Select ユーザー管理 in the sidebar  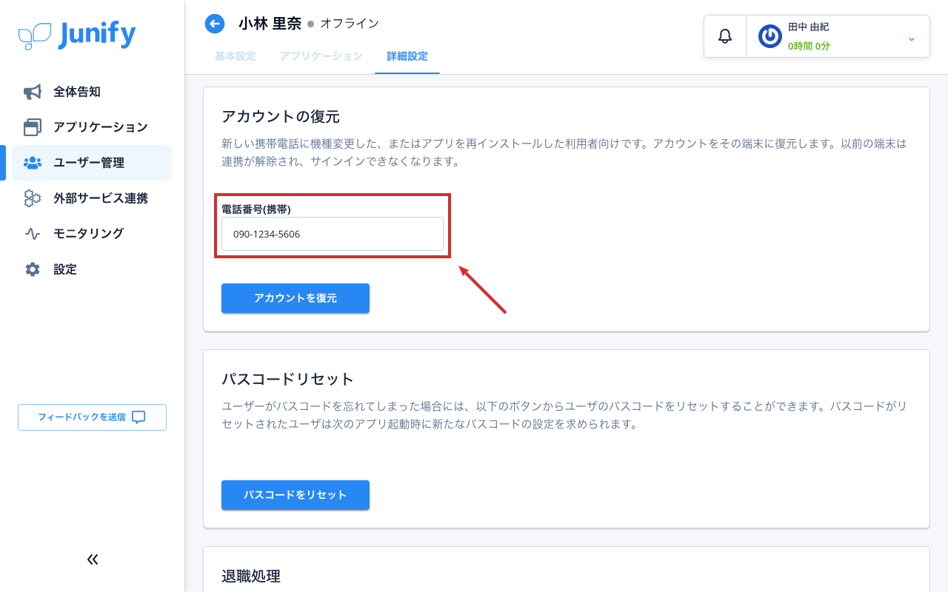point(92,163)
